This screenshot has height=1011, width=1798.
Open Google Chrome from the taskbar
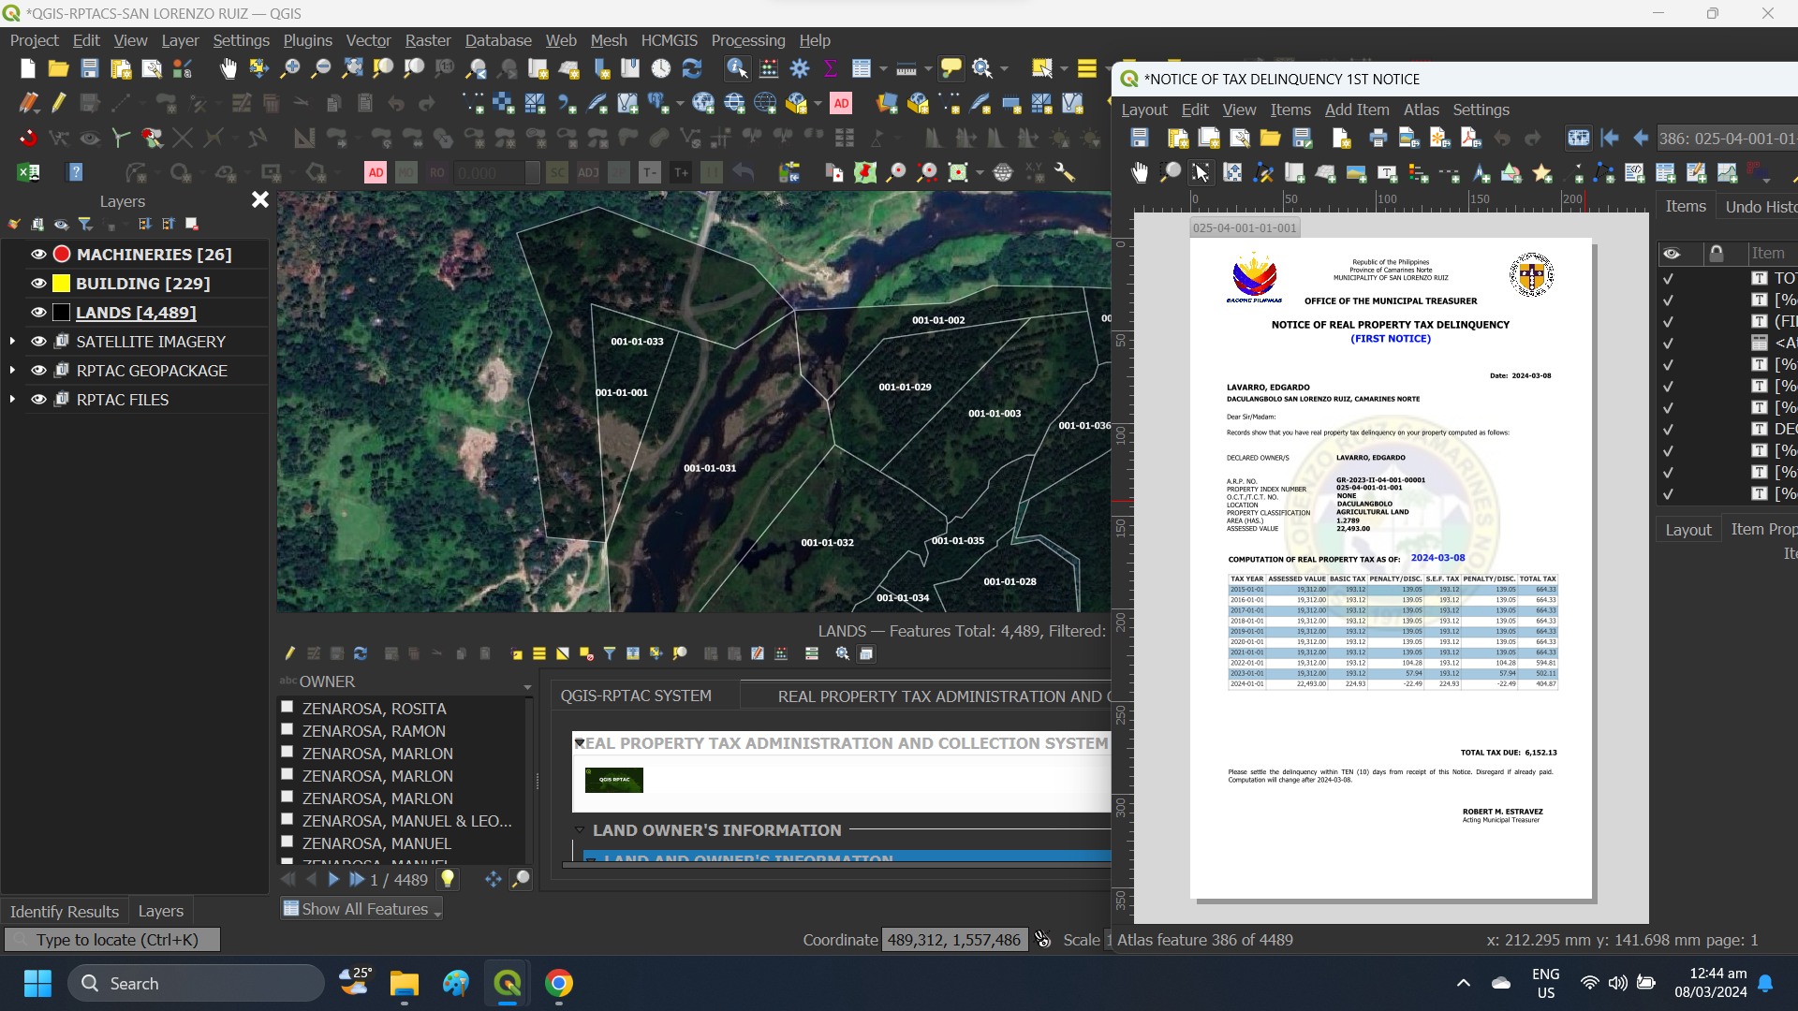coord(559,983)
